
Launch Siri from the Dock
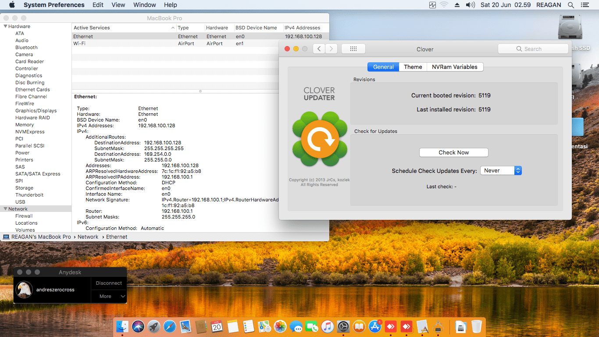coord(138,326)
